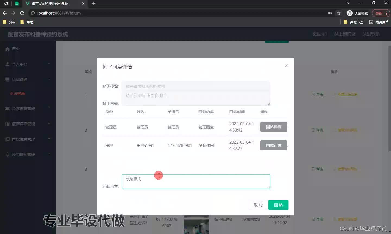Click the 无痕模式 incognito icon

pos(350,13)
